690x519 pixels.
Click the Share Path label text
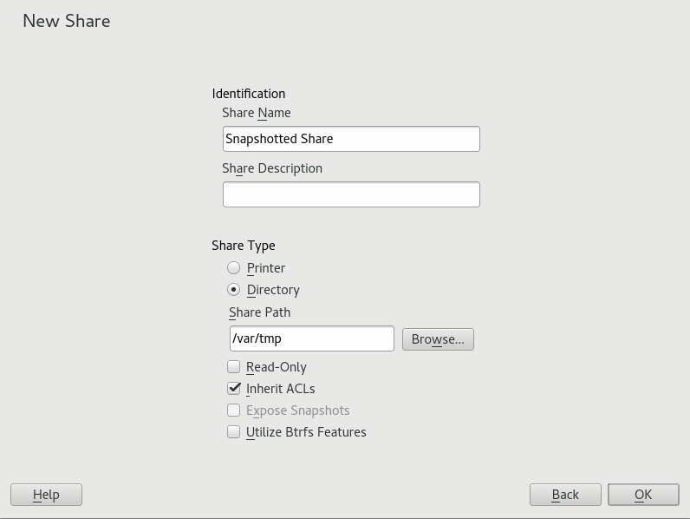tap(260, 312)
